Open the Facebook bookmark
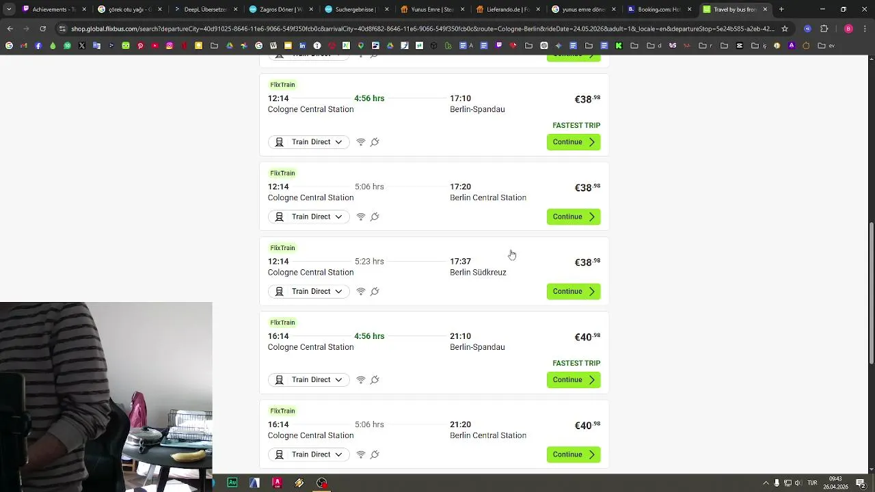Screen dimensions: 875x492 tap(38, 46)
